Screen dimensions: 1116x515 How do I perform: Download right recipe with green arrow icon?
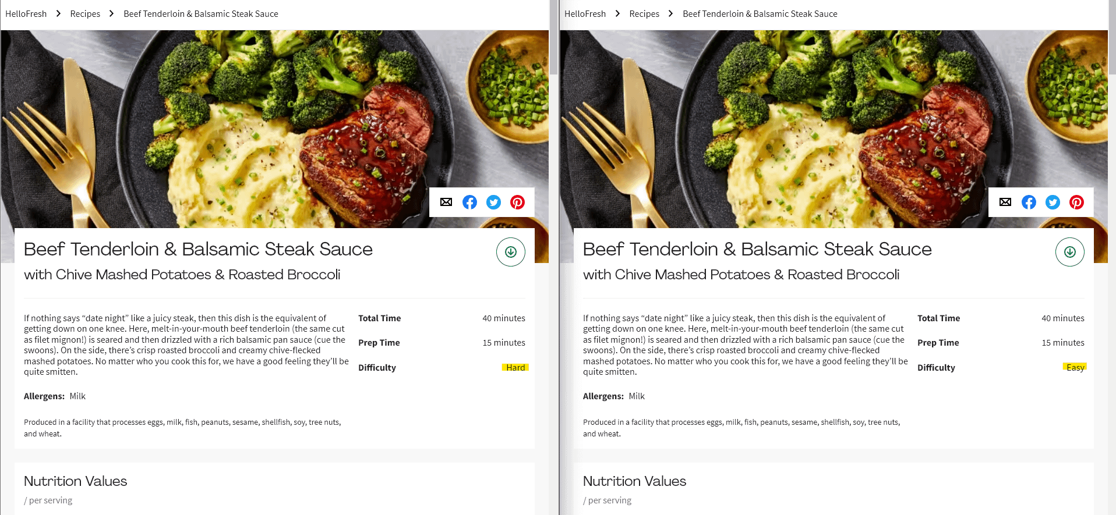pos(1070,252)
